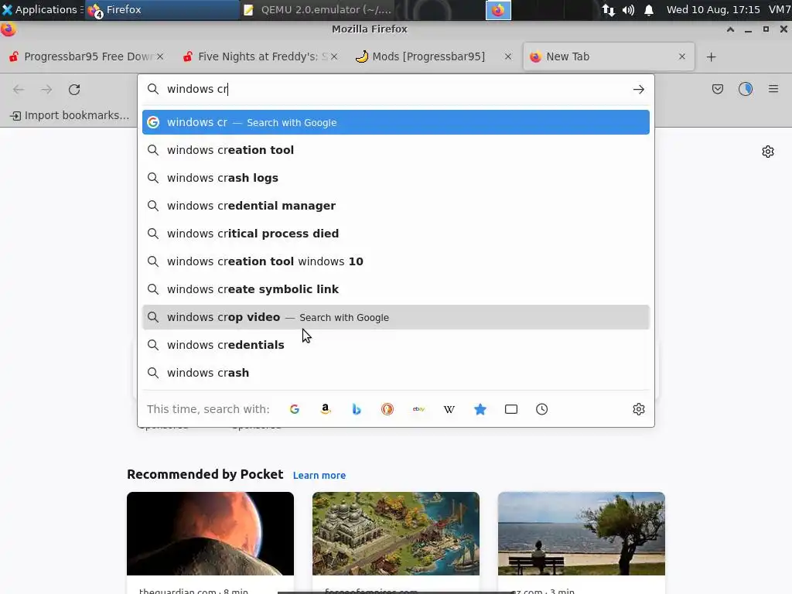Search bookmarks using the star icon

click(480, 409)
